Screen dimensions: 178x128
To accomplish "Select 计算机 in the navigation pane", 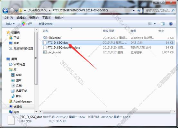I will [x=18, y=107].
